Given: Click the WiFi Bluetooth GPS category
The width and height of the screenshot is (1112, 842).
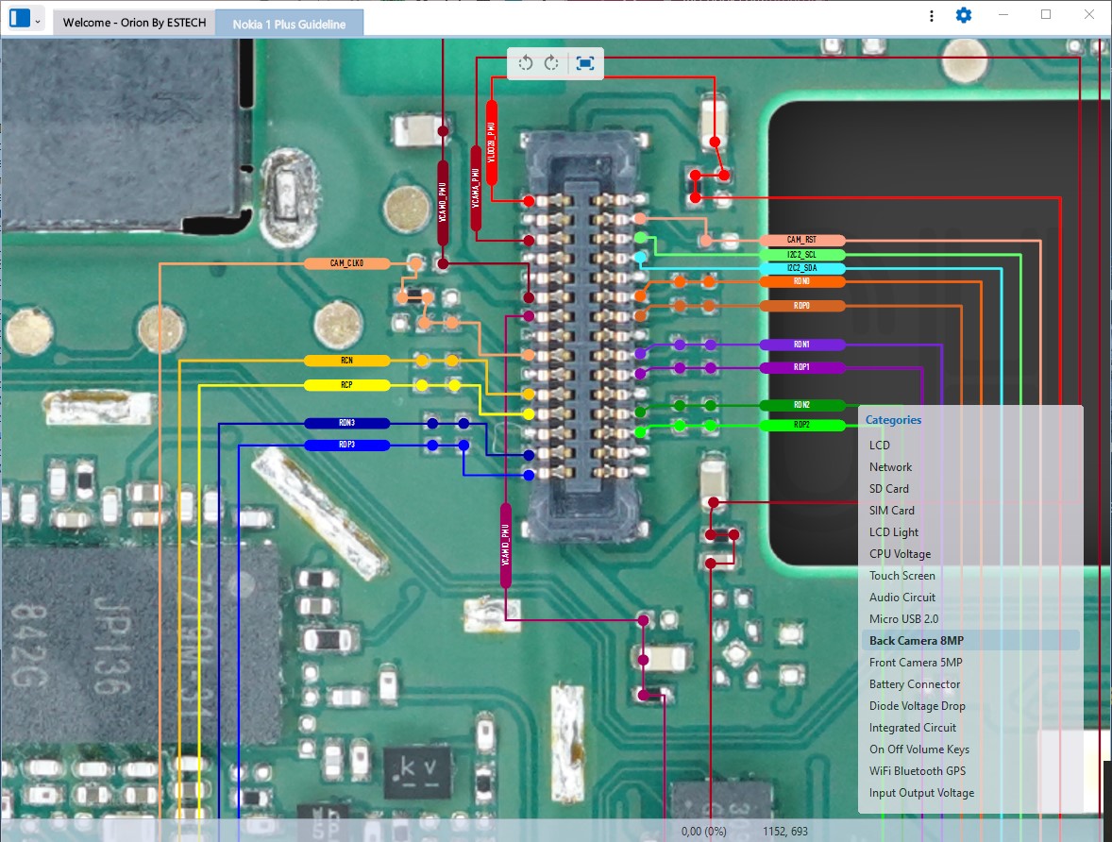Looking at the screenshot, I should coord(917,771).
